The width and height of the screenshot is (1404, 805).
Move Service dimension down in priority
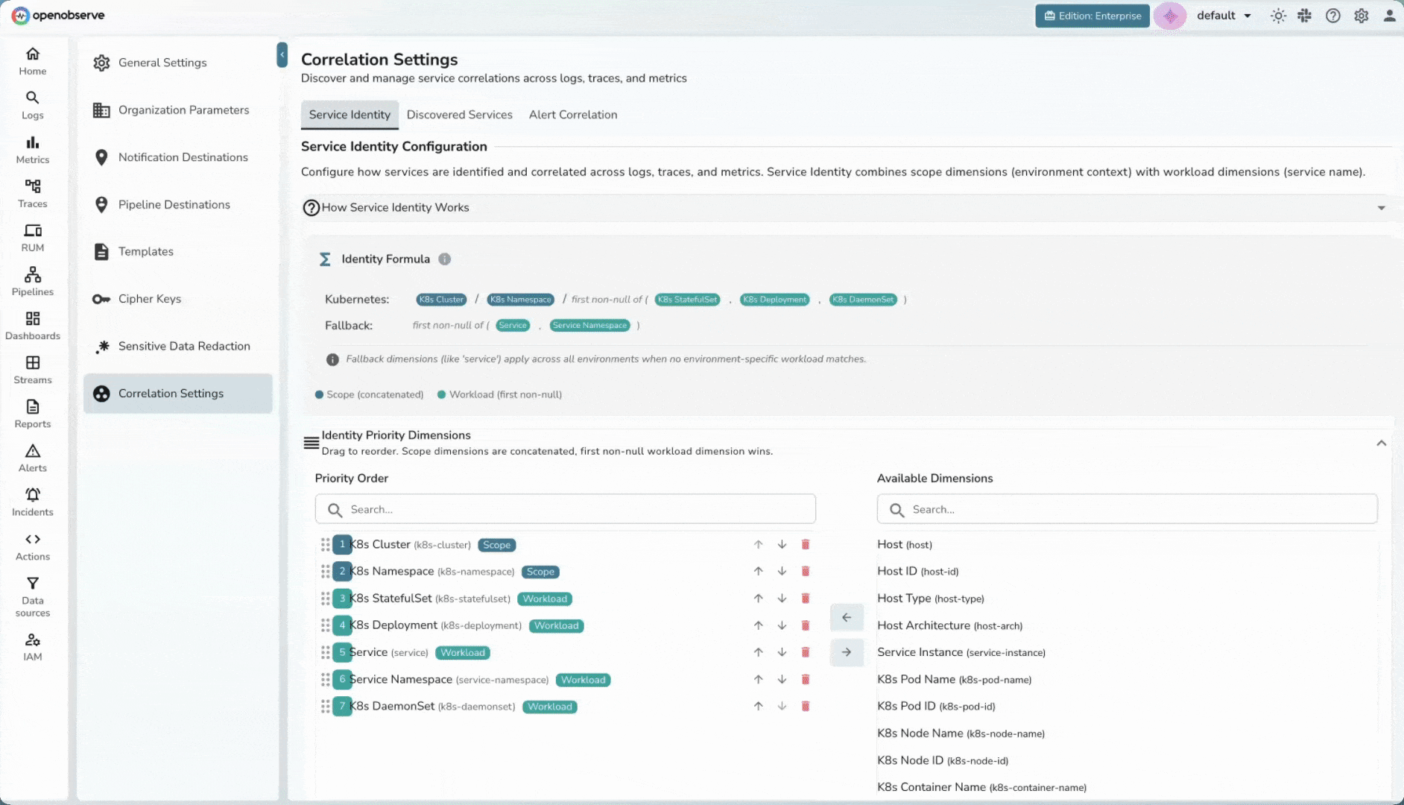pos(782,652)
